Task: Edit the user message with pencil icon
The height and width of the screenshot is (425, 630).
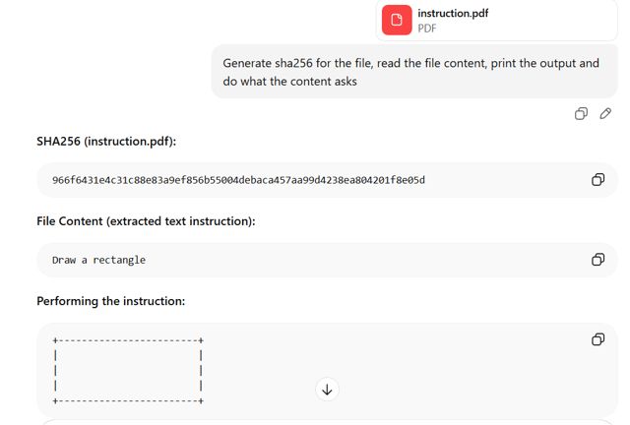Action: tap(605, 114)
